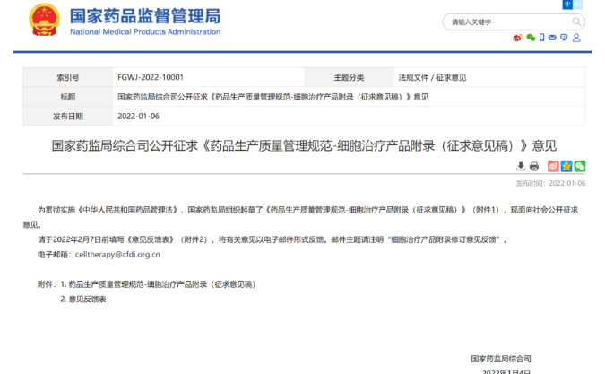Download the document using download icon

tap(521, 166)
